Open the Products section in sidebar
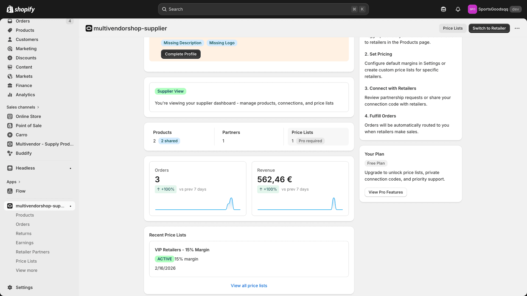Image resolution: width=527 pixels, height=296 pixels. [x=25, y=30]
